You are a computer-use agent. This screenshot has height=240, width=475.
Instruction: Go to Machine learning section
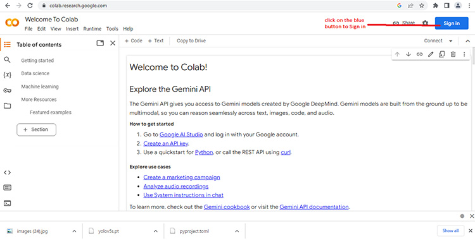40,87
